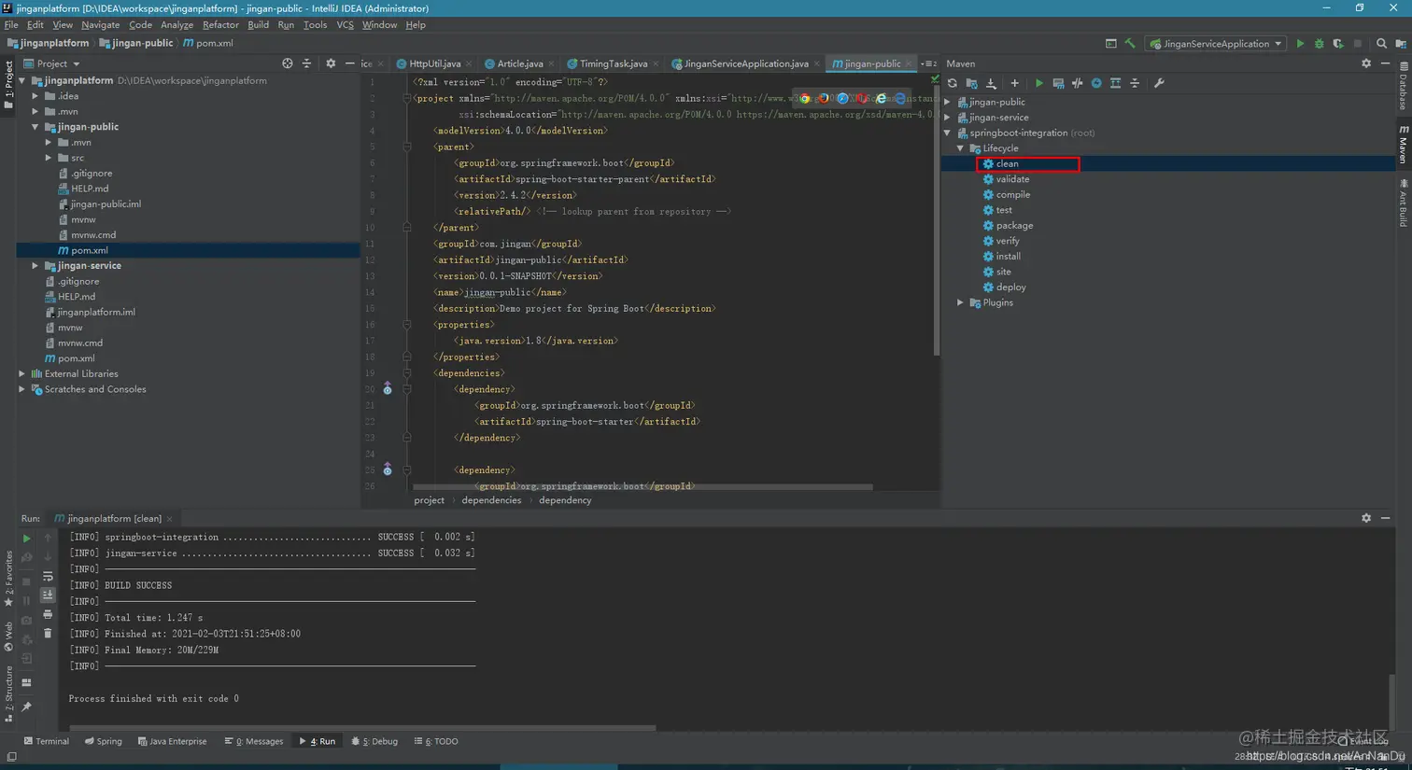
Task: Click dependencies breadcrumb in editor
Action: coord(491,500)
